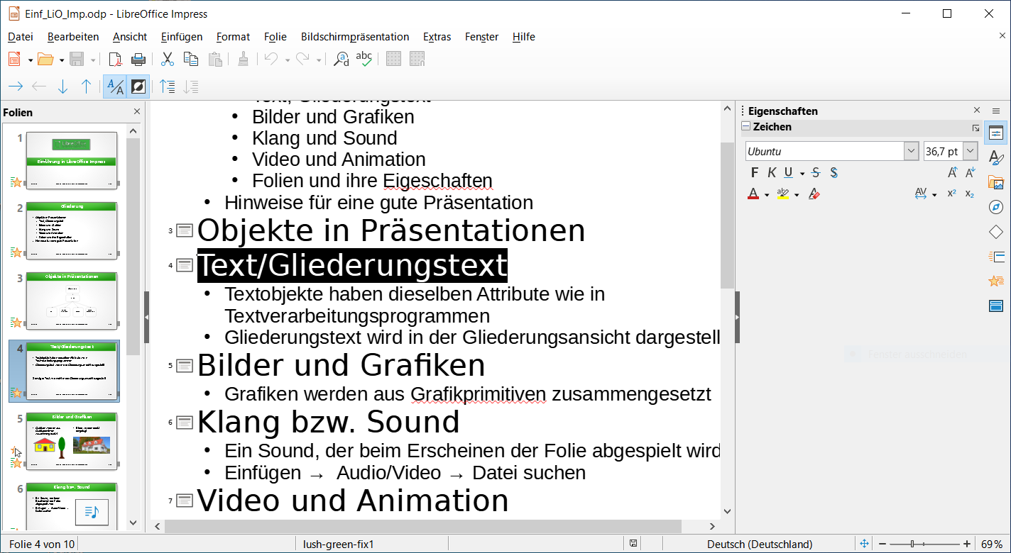1011x553 pixels.
Task: Click the scissors Cut icon
Action: 168,60
